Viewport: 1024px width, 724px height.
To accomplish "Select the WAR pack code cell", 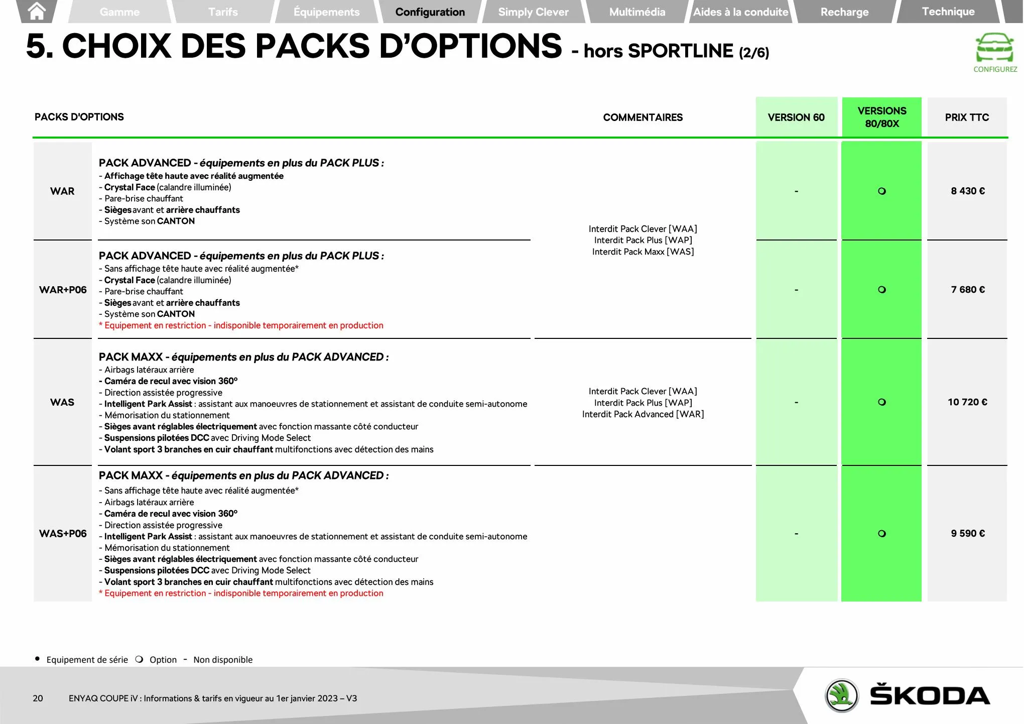I will 62,191.
